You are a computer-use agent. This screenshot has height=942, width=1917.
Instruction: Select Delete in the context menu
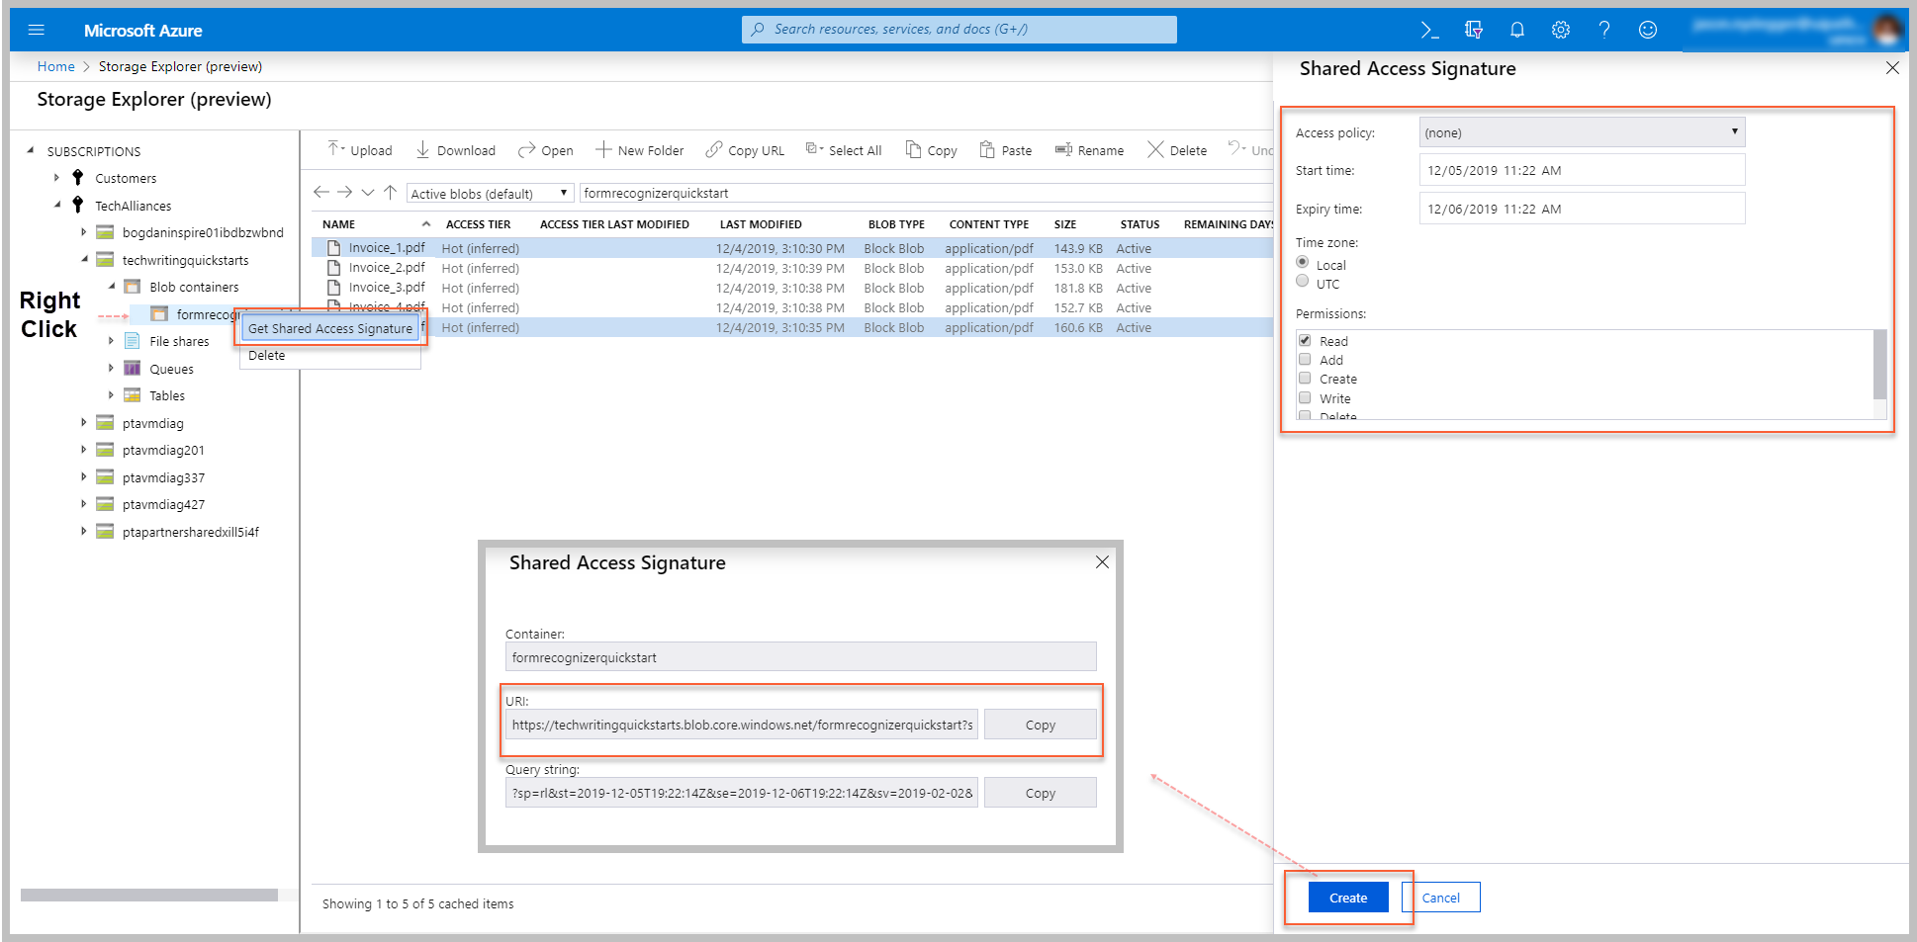coord(267,356)
